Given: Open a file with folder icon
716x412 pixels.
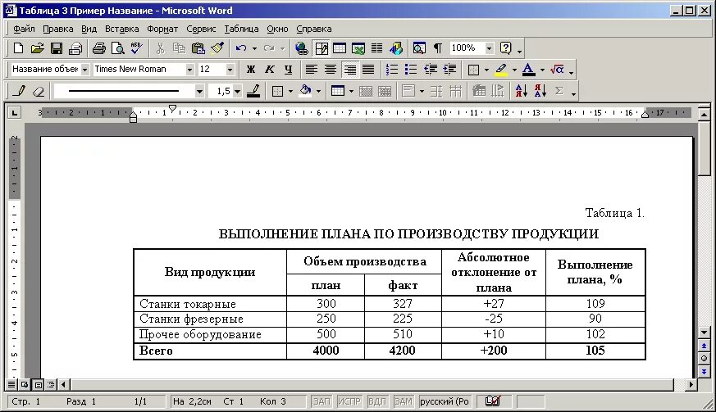Looking at the screenshot, I should pos(37,48).
